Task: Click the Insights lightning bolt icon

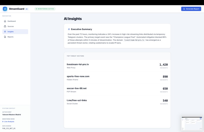Action: (x=5, y=31)
